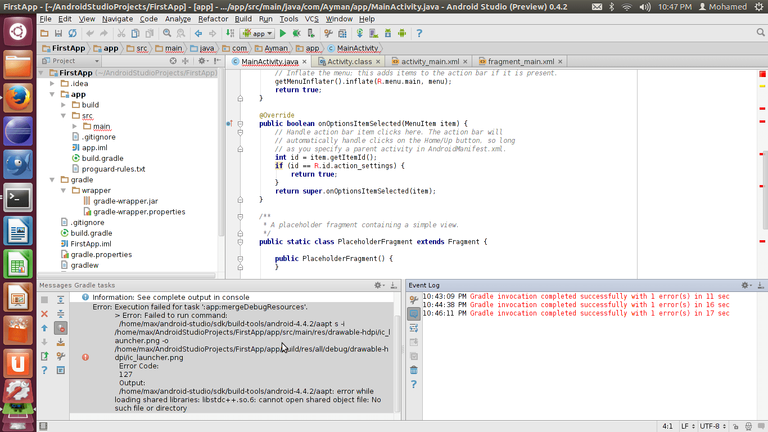
Task: Toggle hide warnings filter in Messages panel
Action: 62,327
